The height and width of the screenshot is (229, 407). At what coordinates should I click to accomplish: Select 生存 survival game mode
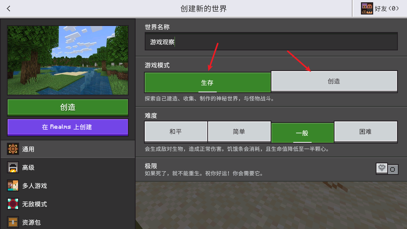[207, 82]
